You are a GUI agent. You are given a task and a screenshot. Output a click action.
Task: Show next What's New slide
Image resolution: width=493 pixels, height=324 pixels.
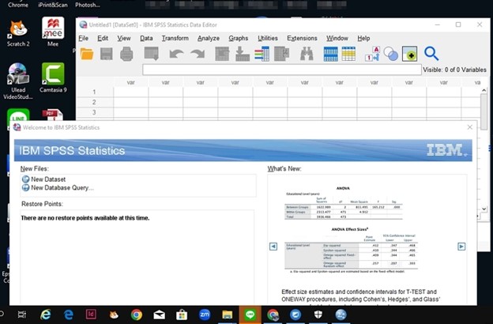[461, 247]
